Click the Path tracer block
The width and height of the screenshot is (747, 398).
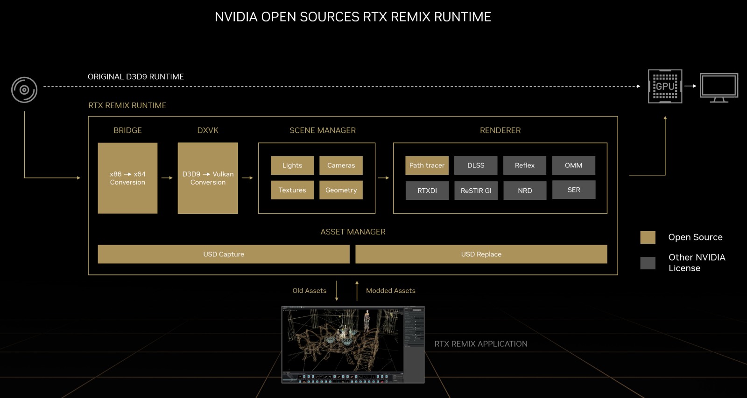[427, 165]
